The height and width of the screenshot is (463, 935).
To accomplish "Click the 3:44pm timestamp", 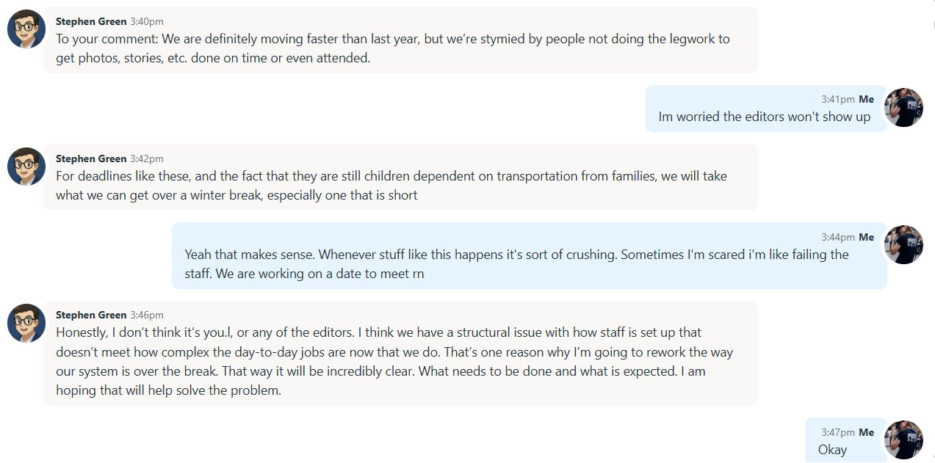I will coord(838,237).
